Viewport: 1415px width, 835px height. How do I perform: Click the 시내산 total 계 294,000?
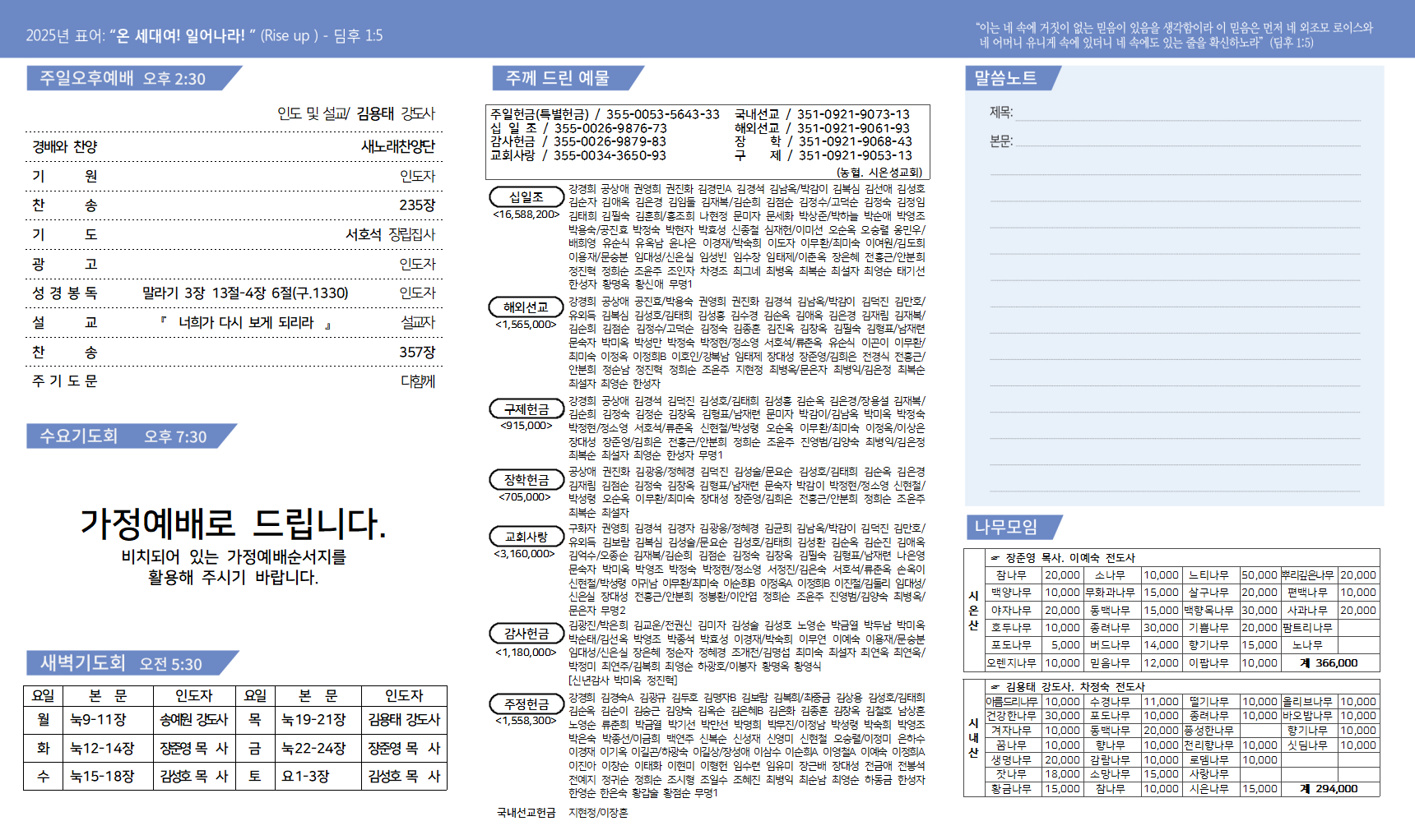1329,789
